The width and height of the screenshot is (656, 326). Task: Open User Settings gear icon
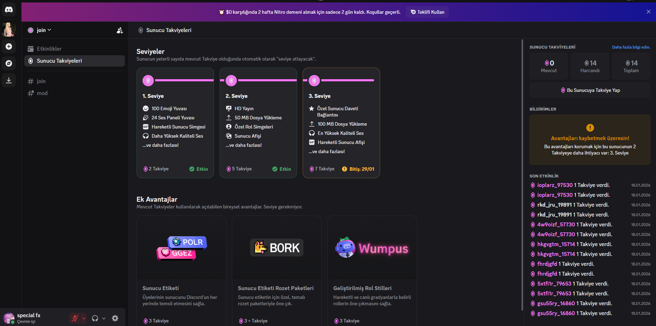115,318
